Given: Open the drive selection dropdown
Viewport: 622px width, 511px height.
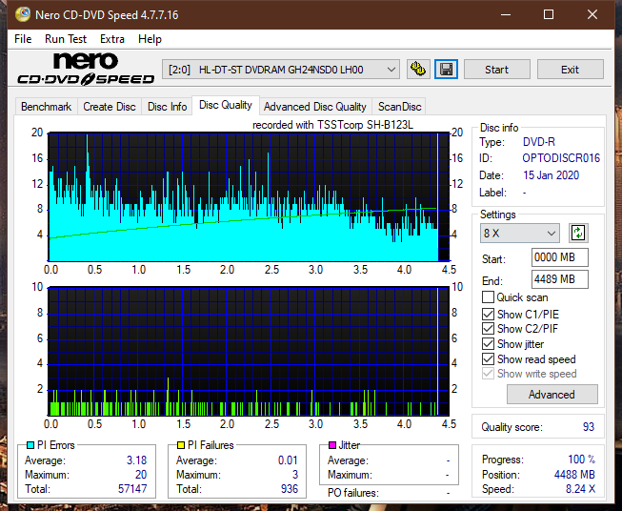Looking at the screenshot, I should [282, 70].
